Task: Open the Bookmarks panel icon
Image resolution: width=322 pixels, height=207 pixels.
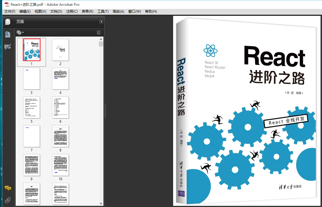Action: click(8, 34)
